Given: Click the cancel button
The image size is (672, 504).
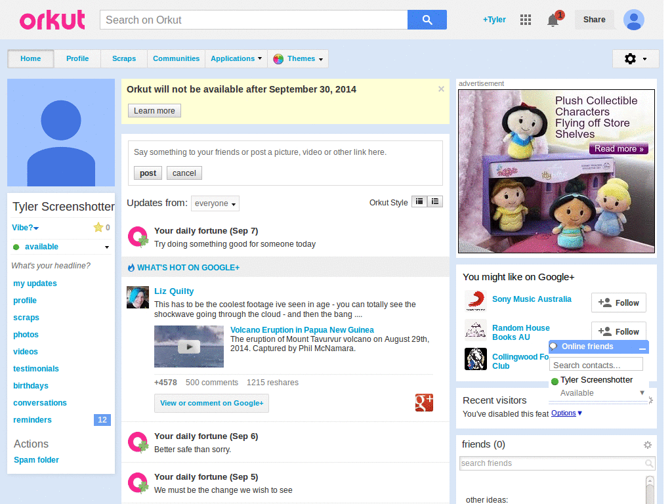Looking at the screenshot, I should point(184,173).
